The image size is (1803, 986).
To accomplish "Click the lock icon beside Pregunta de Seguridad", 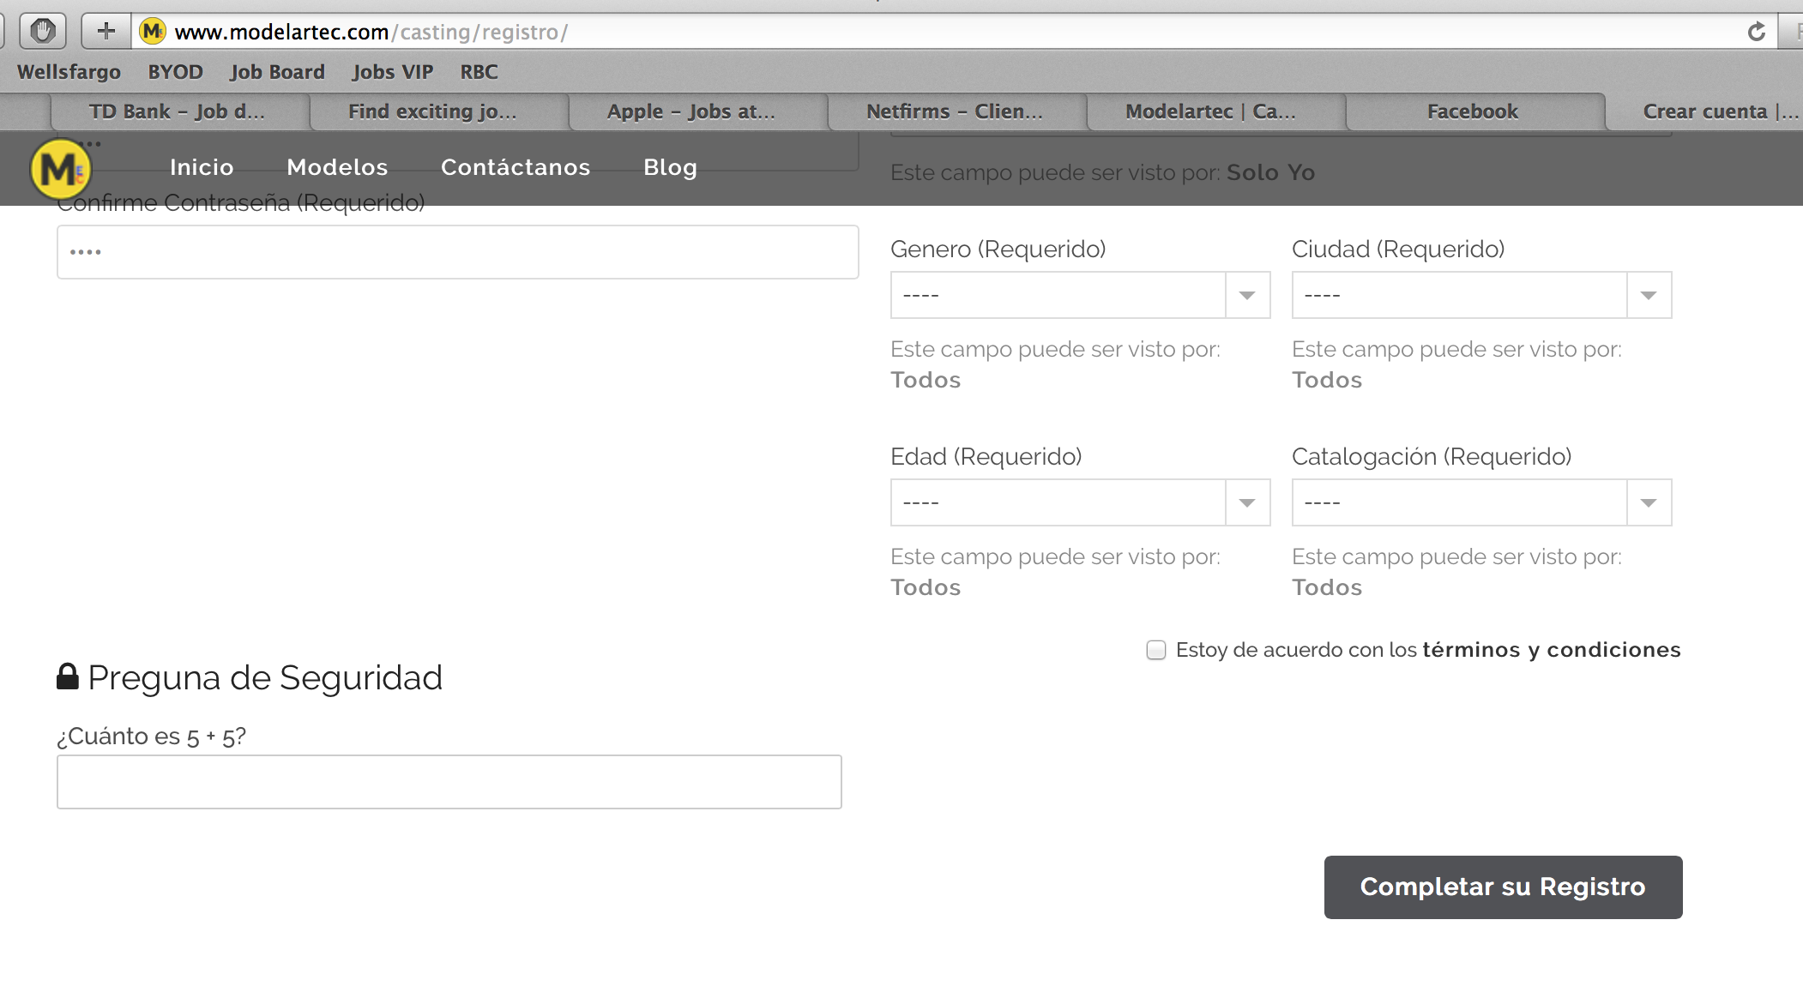I will pos(68,676).
